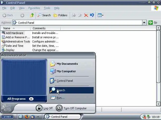Open the Views dropdown button
This screenshot has height=120, width=161.
pyautogui.click(x=101, y=15)
